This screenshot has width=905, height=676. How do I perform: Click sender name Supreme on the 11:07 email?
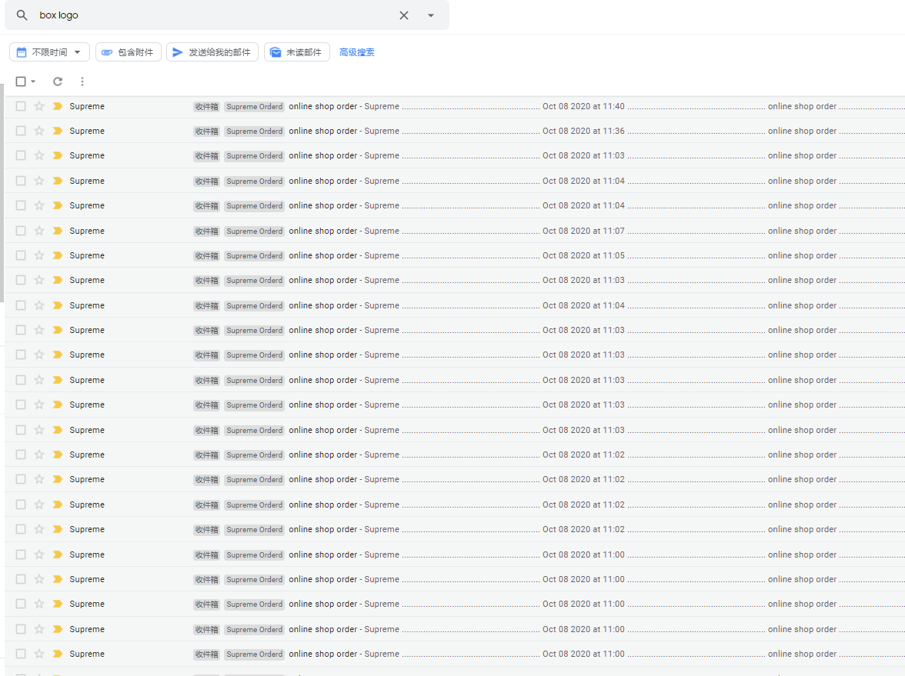87,231
